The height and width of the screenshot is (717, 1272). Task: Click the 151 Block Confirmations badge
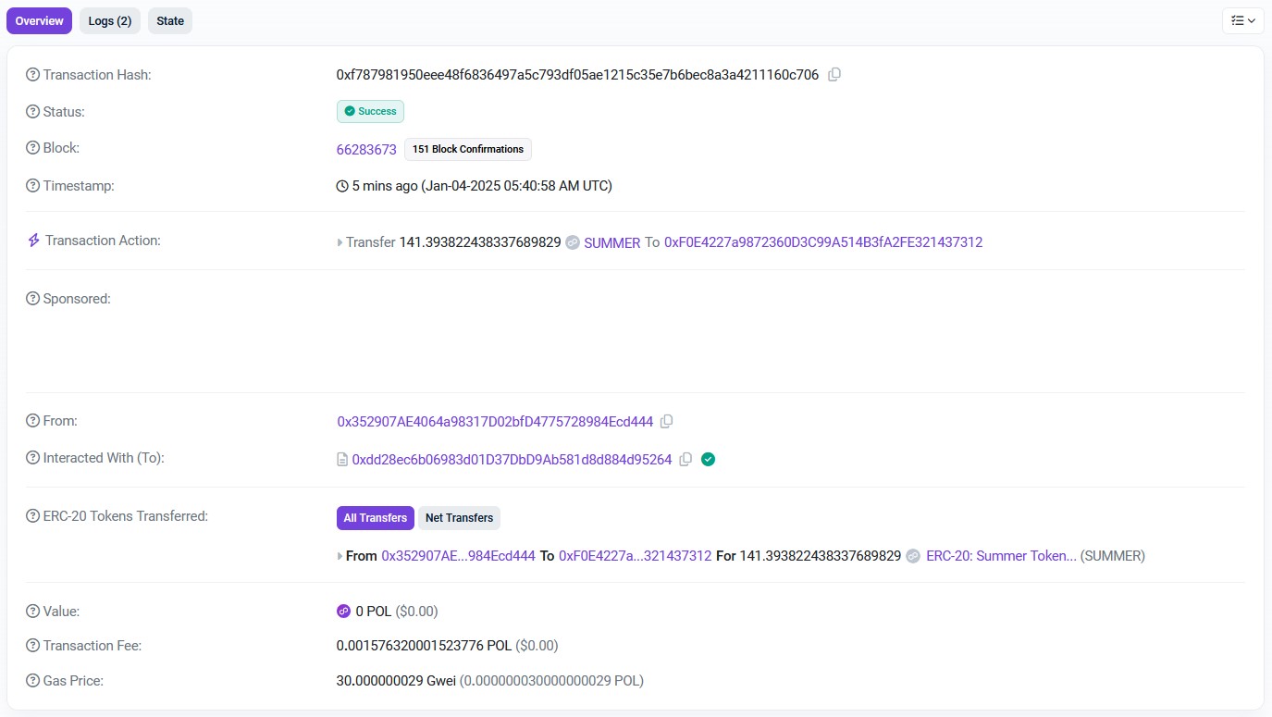(467, 149)
